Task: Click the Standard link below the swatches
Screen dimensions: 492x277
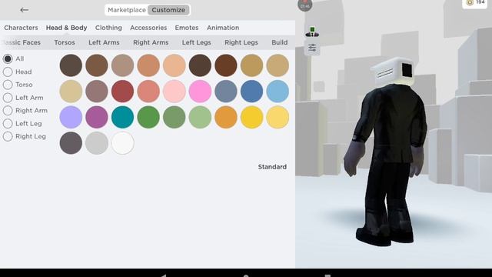Action: click(x=272, y=167)
